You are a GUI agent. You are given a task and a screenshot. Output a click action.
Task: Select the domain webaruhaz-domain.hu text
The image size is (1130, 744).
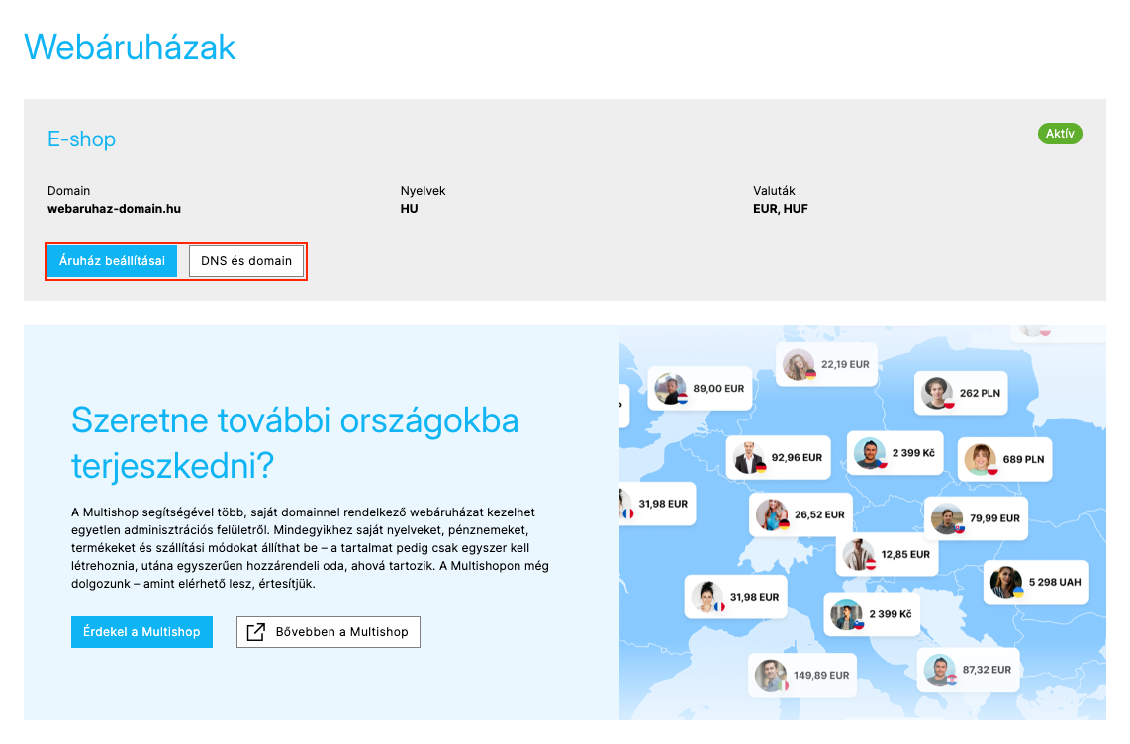coord(114,209)
